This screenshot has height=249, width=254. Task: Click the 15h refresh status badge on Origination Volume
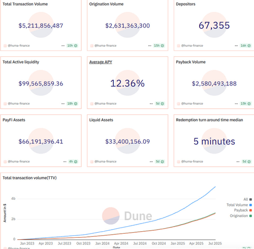[159, 46]
